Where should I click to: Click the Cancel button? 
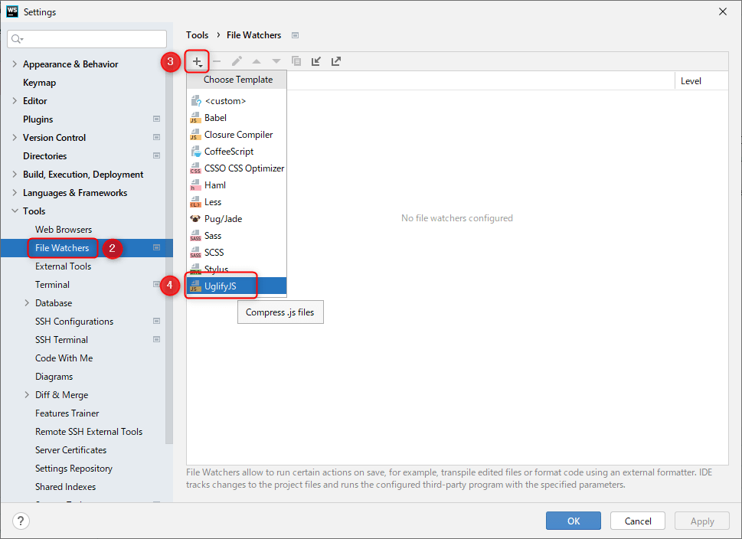point(638,521)
